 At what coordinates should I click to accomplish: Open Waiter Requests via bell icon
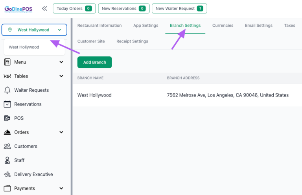pos(7,90)
